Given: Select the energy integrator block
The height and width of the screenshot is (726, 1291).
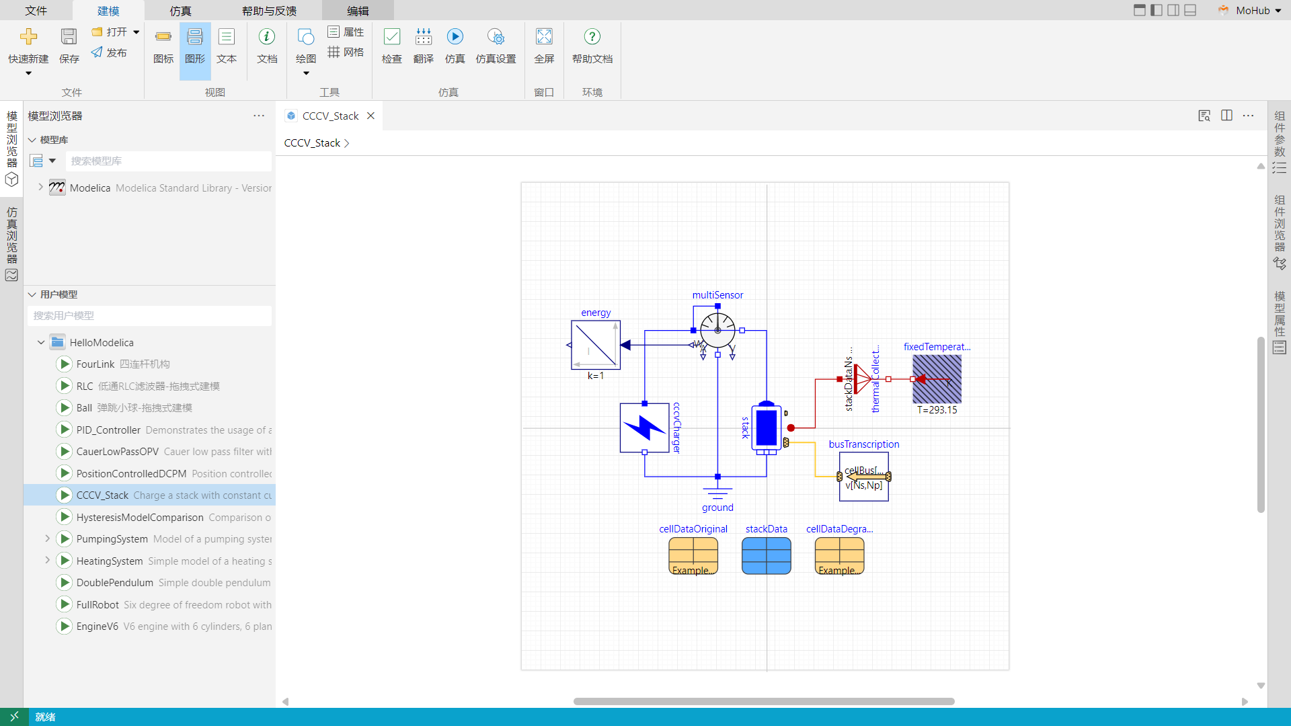Looking at the screenshot, I should coord(596,345).
